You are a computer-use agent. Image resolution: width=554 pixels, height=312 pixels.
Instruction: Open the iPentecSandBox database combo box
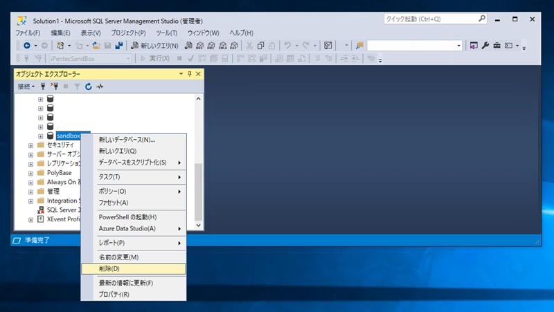tap(91, 59)
